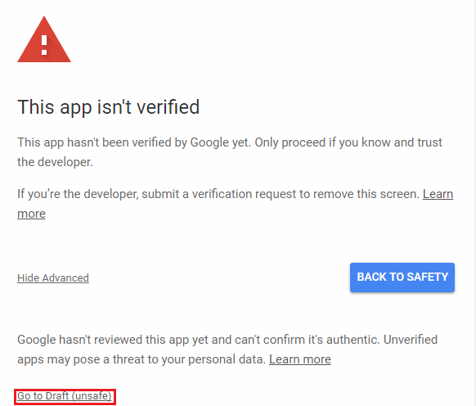Click the BACK TO SAFETY button
476x406 pixels.
pyautogui.click(x=402, y=277)
